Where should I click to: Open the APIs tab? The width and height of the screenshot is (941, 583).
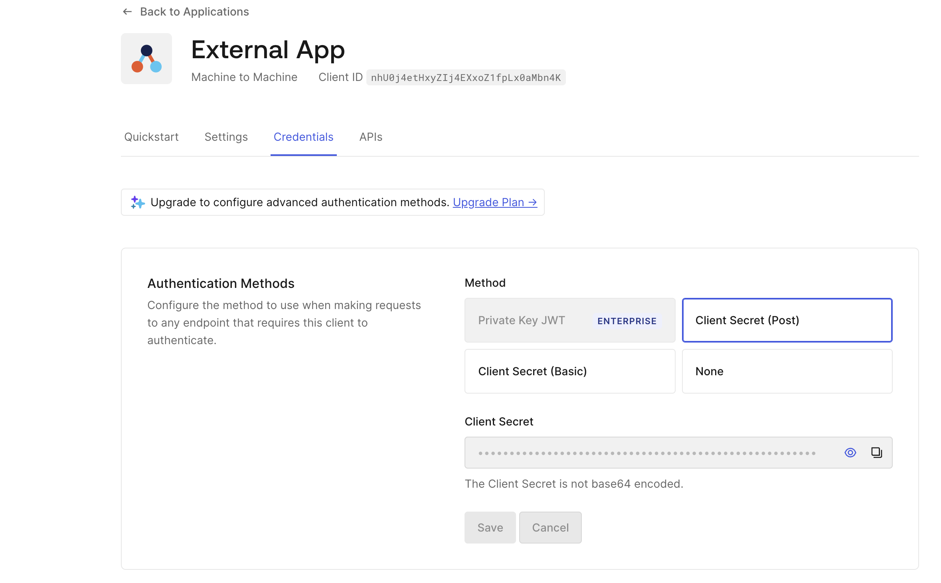tap(371, 137)
